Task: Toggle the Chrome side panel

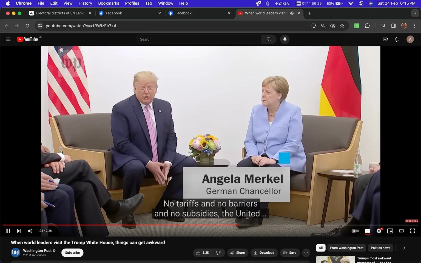Action: point(393,26)
